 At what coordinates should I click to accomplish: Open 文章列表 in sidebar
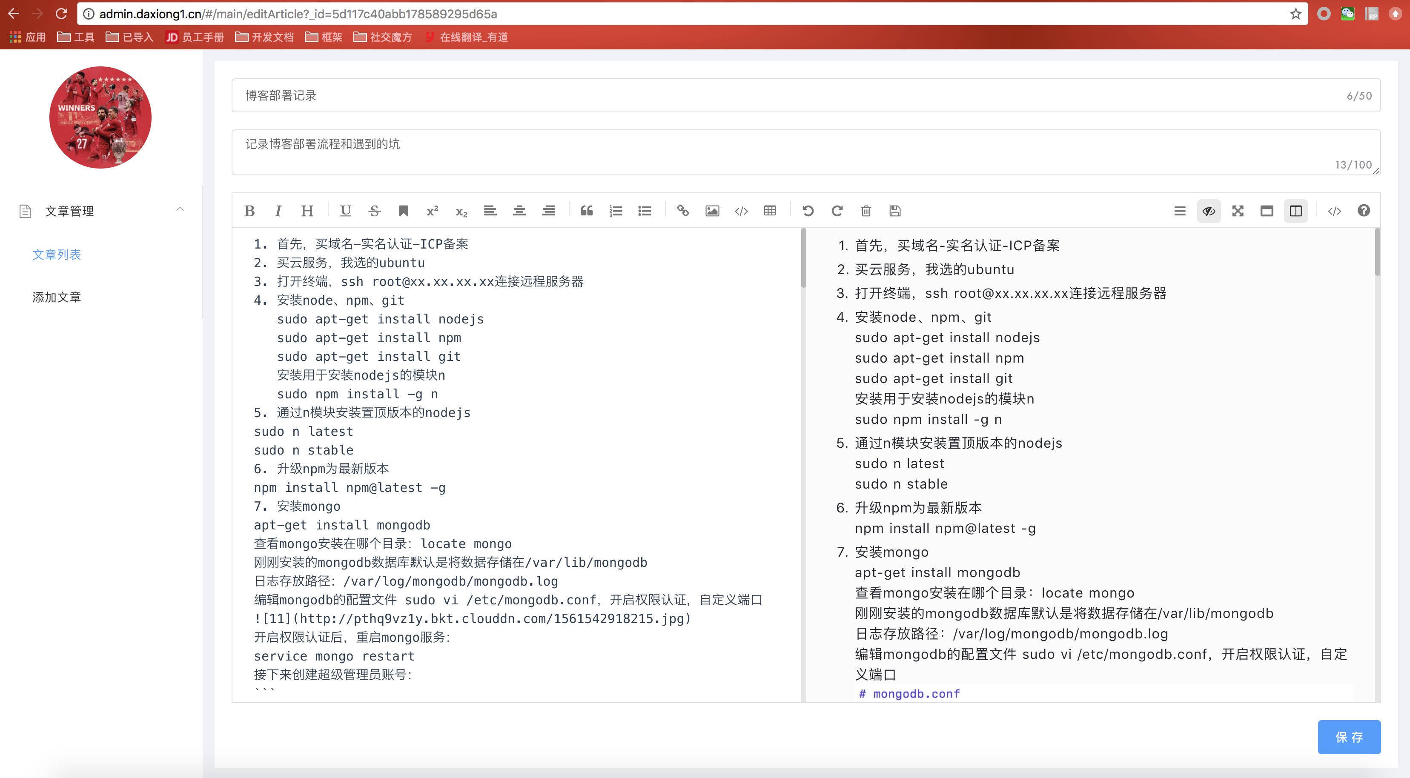(x=56, y=255)
